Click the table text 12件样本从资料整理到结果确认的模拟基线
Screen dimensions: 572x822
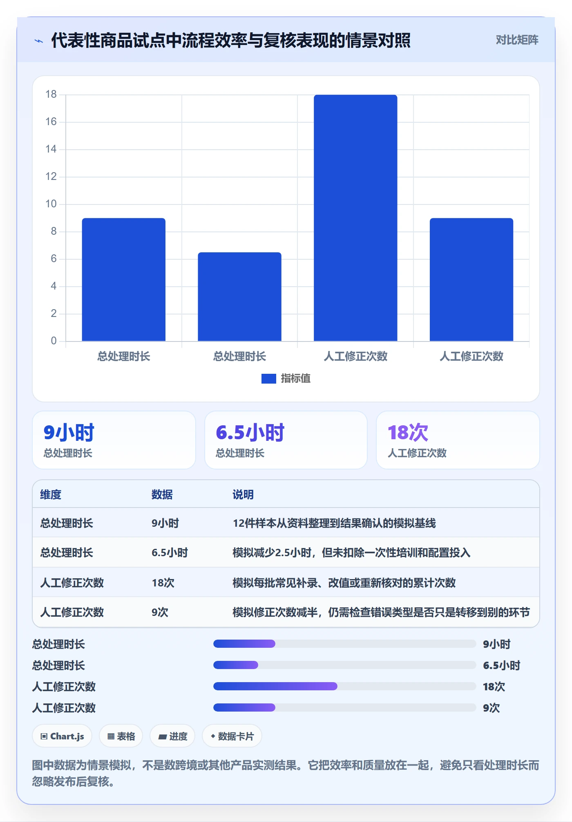click(334, 523)
